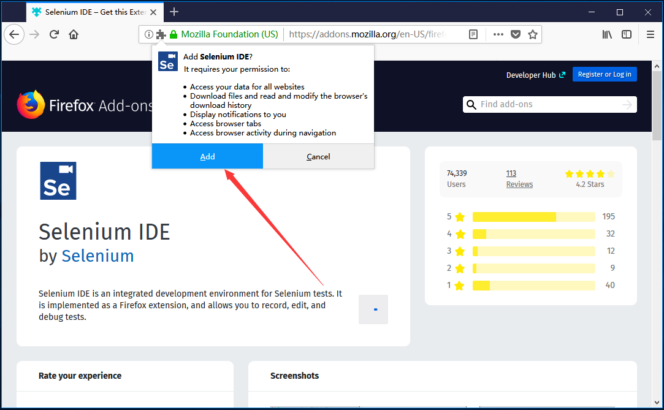664x410 pixels.
Task: Click the 1-star rating bar
Action: tap(533, 285)
